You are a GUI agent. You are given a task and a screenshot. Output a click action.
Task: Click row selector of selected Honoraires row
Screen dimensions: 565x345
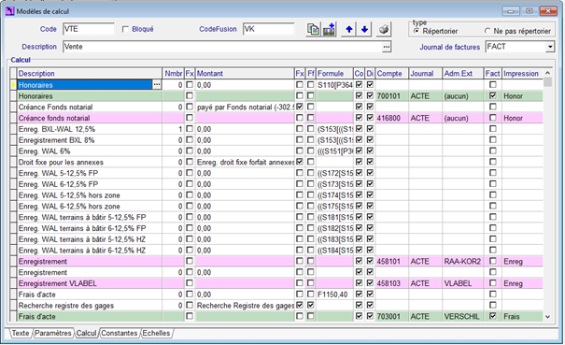[x=13, y=85]
